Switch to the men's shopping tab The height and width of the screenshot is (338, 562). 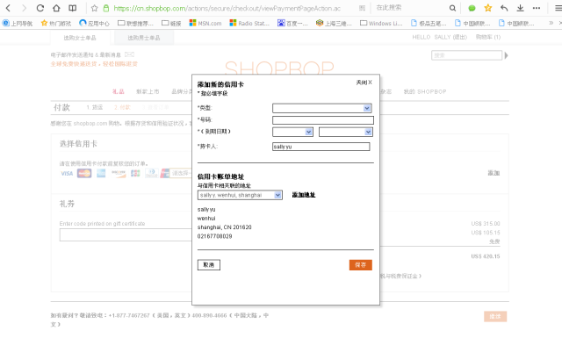coord(144,38)
